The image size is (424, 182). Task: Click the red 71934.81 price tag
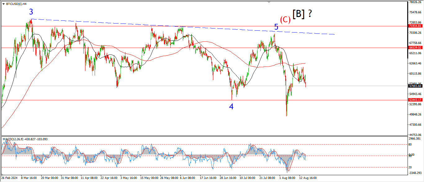coord(415,26)
